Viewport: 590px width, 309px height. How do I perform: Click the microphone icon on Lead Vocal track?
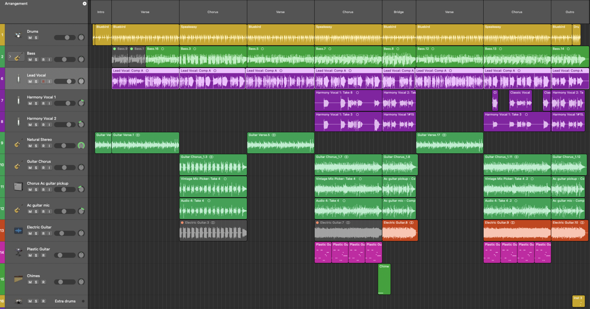(18, 78)
